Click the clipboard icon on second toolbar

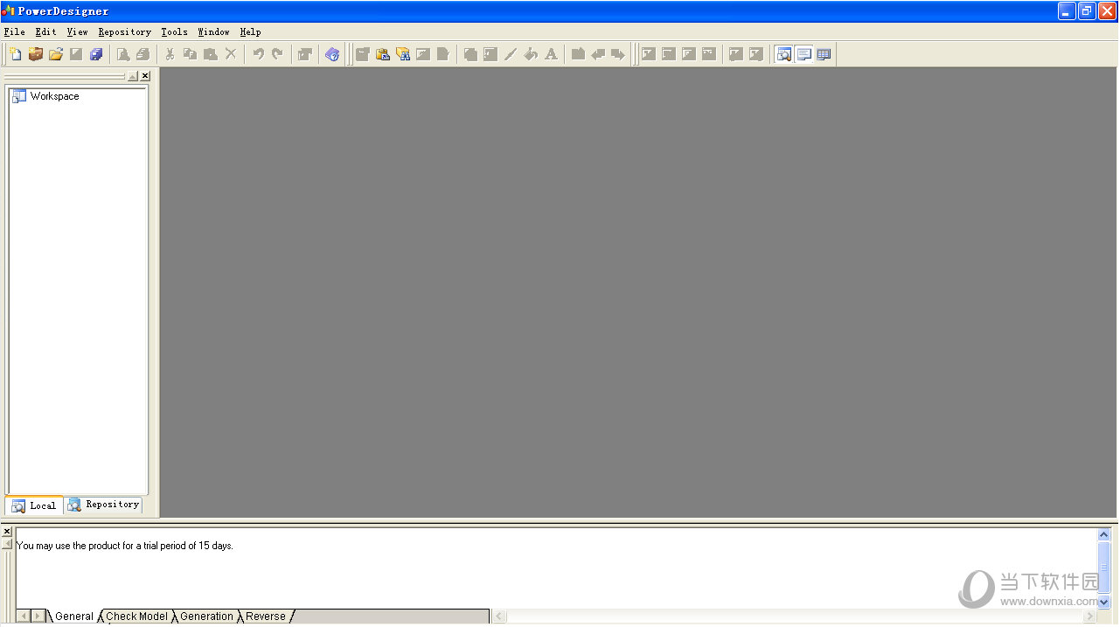(x=383, y=54)
